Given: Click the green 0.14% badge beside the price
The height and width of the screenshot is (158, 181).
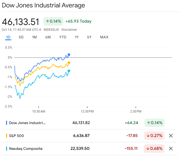Looking at the screenshot, I should tap(54, 21).
